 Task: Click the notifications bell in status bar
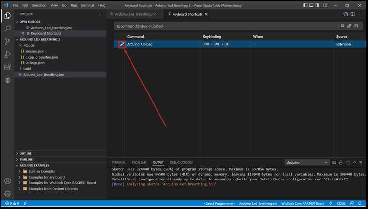360,203
